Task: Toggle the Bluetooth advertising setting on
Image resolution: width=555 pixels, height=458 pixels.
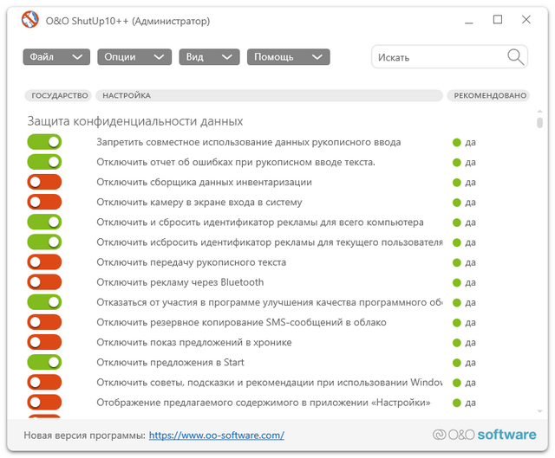Action: pos(44,282)
